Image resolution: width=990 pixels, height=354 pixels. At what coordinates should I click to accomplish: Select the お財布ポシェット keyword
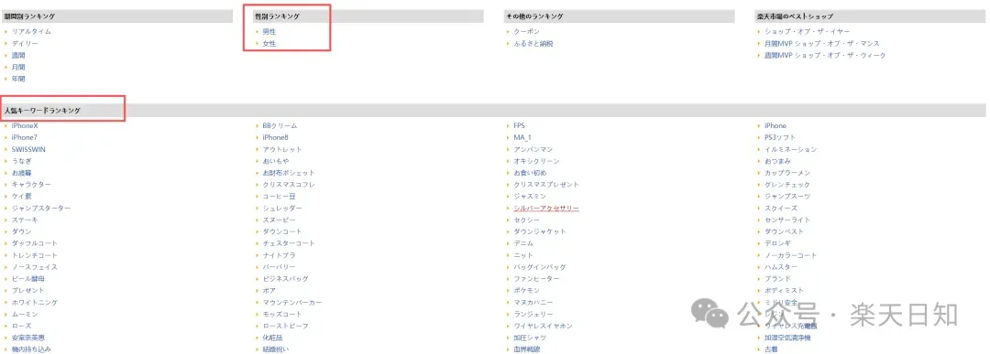[x=289, y=173]
